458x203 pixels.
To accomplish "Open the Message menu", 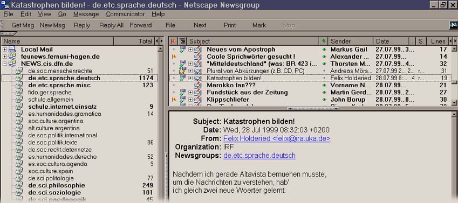I will [x=86, y=14].
